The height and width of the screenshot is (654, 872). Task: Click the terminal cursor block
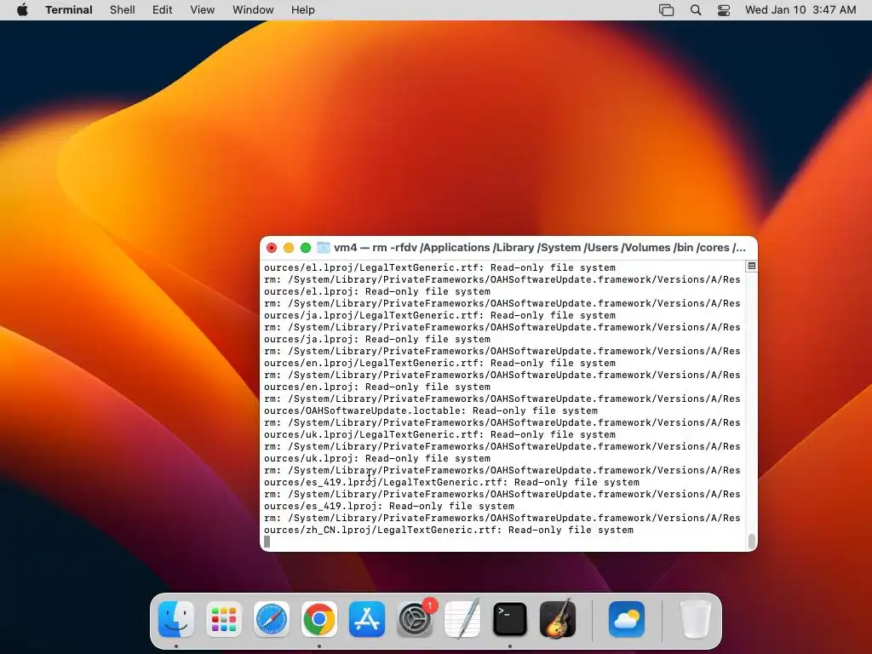[x=267, y=542]
